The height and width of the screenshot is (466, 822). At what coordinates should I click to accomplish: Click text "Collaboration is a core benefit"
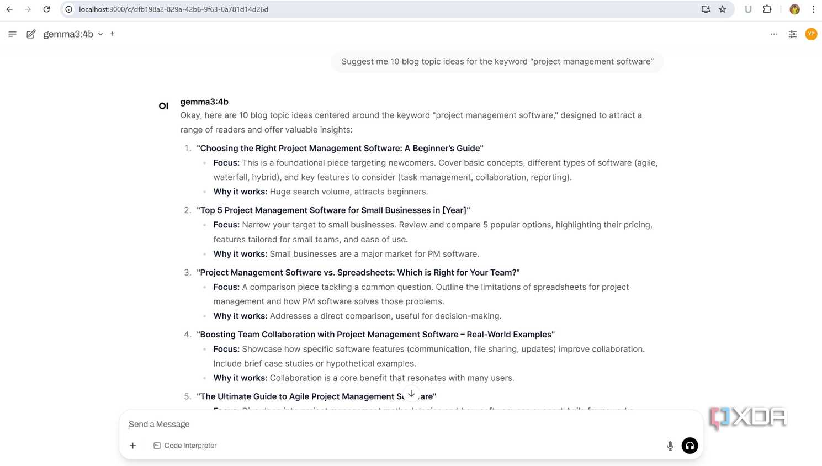coord(328,378)
